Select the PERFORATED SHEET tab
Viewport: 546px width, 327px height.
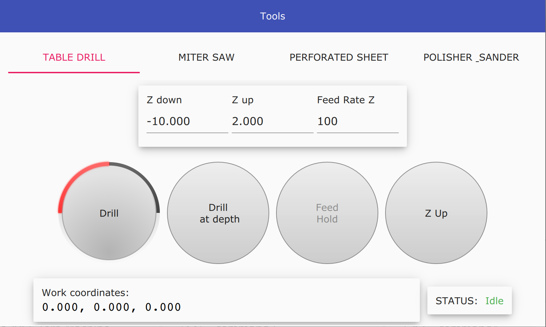click(x=339, y=57)
